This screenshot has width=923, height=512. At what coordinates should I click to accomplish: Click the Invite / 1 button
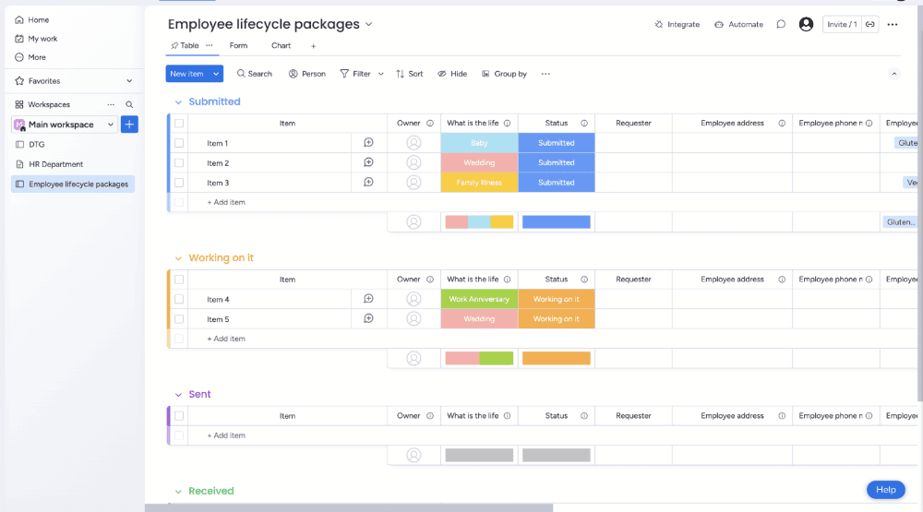click(x=842, y=24)
